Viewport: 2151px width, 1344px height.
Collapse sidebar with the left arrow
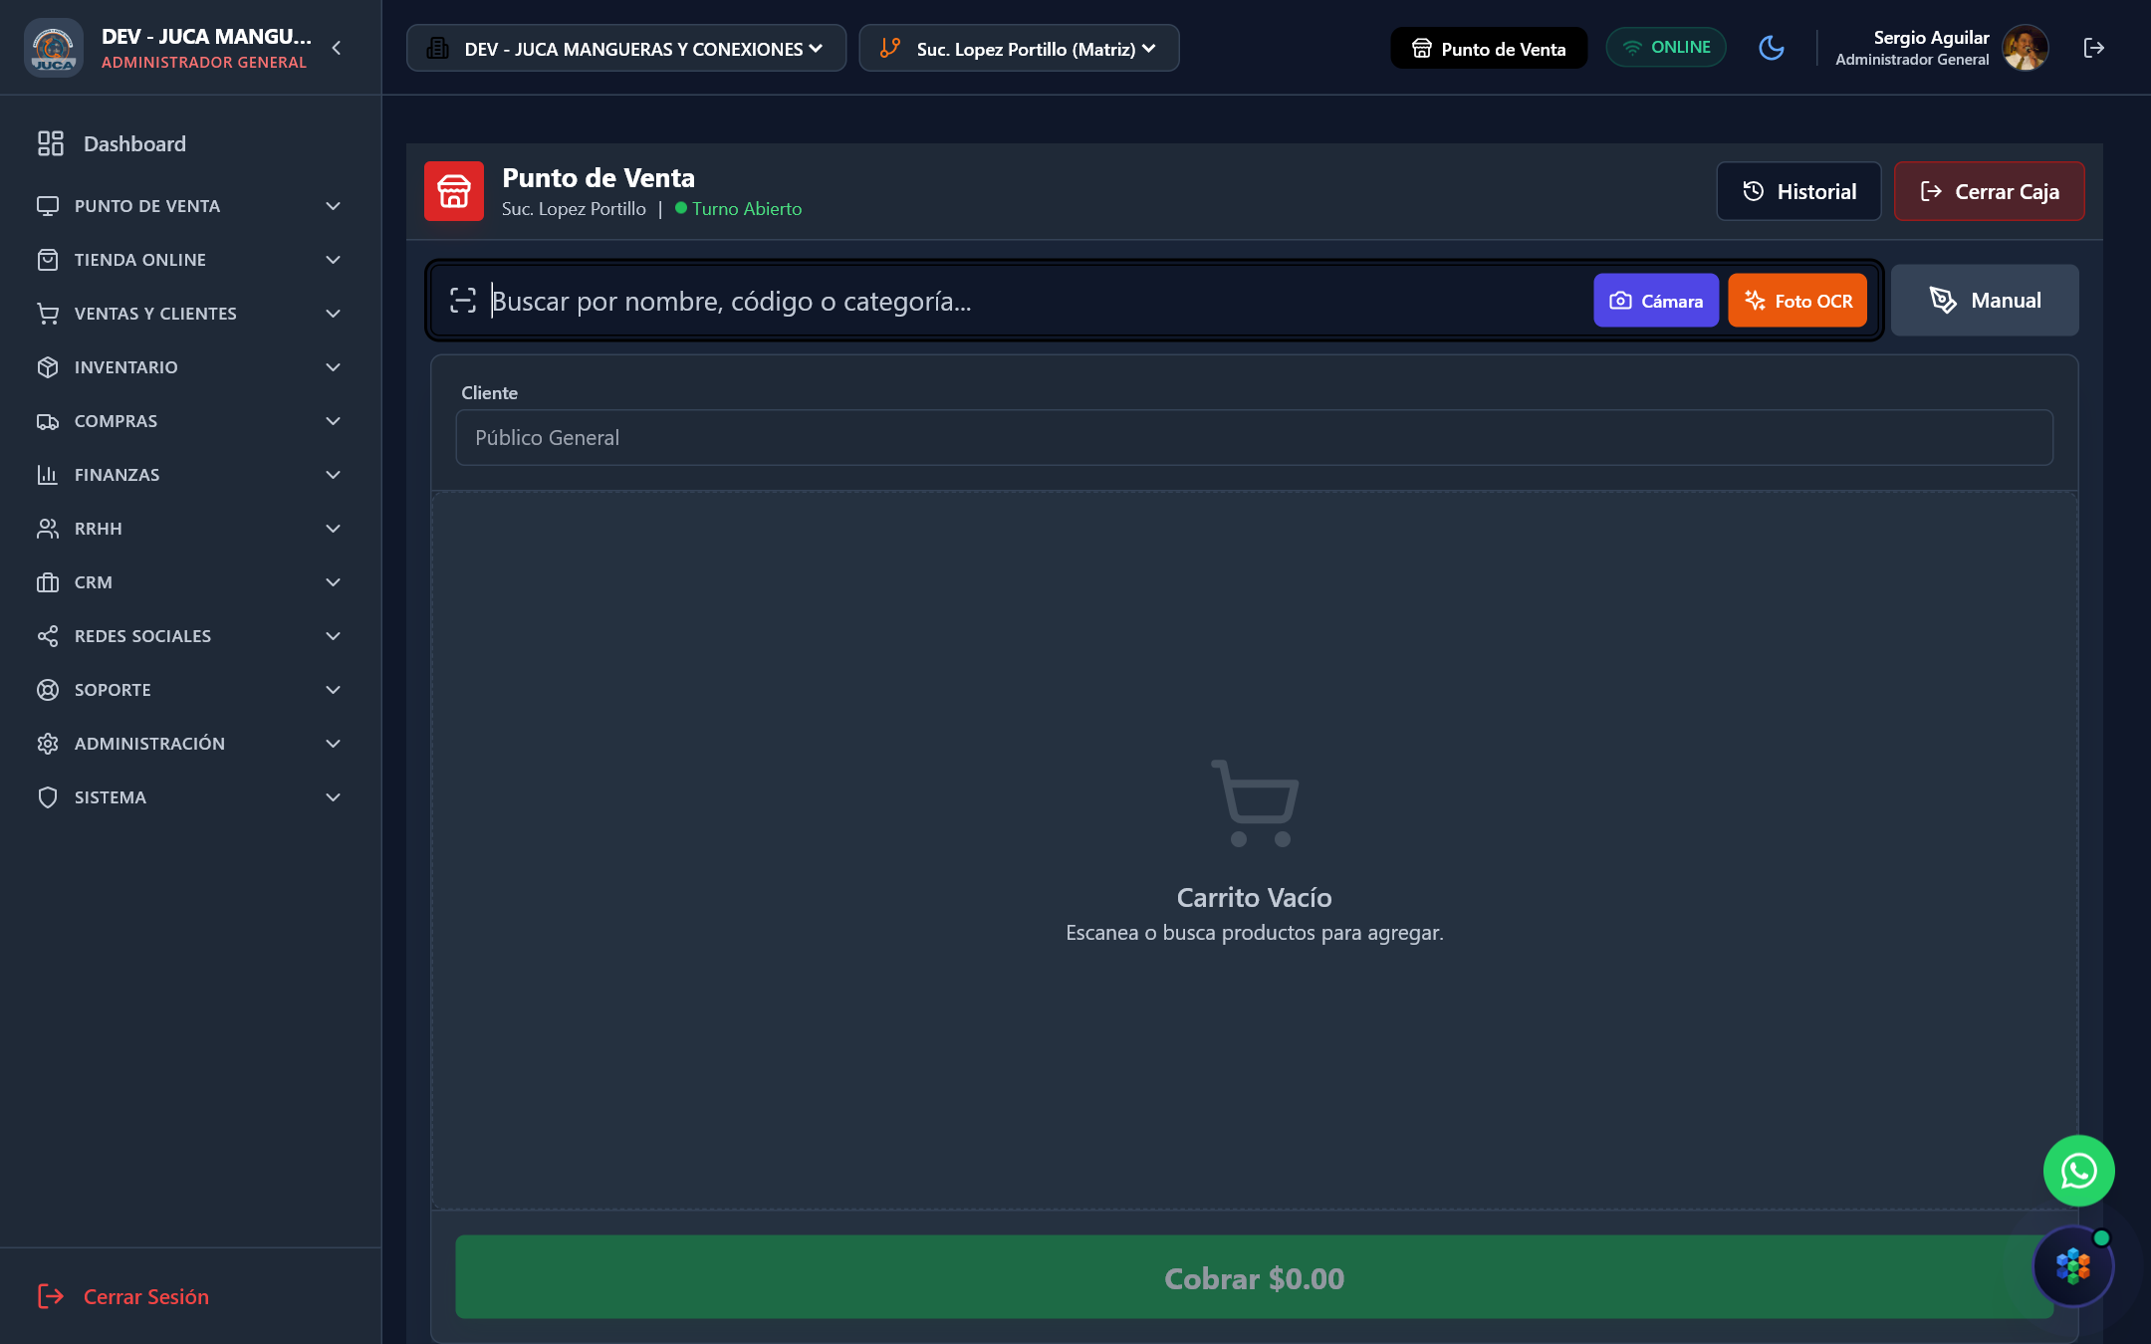click(x=337, y=48)
